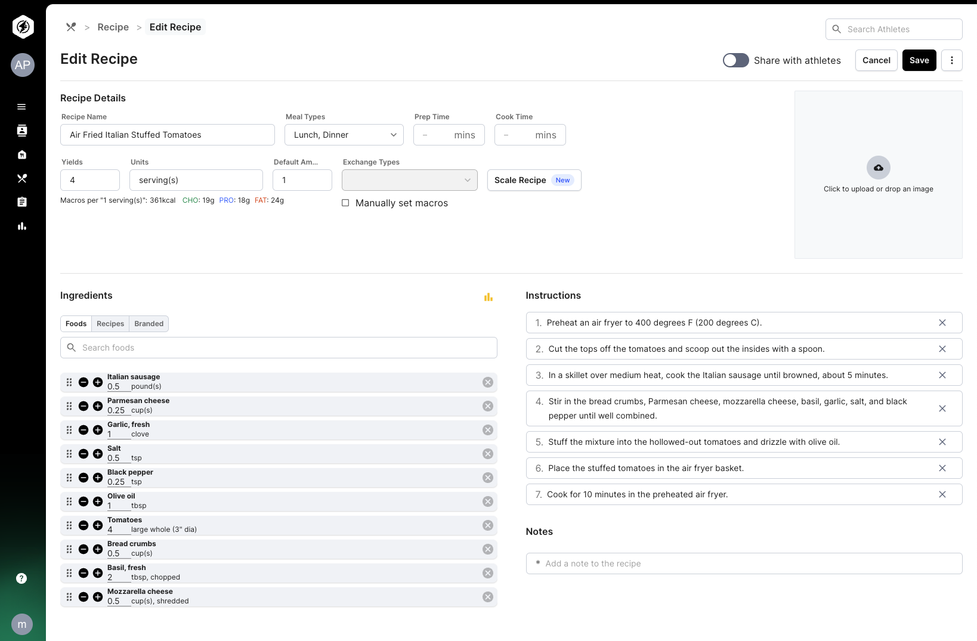Increase Black pepper amount with plus
Viewport: 977px width, 641px height.
98,478
